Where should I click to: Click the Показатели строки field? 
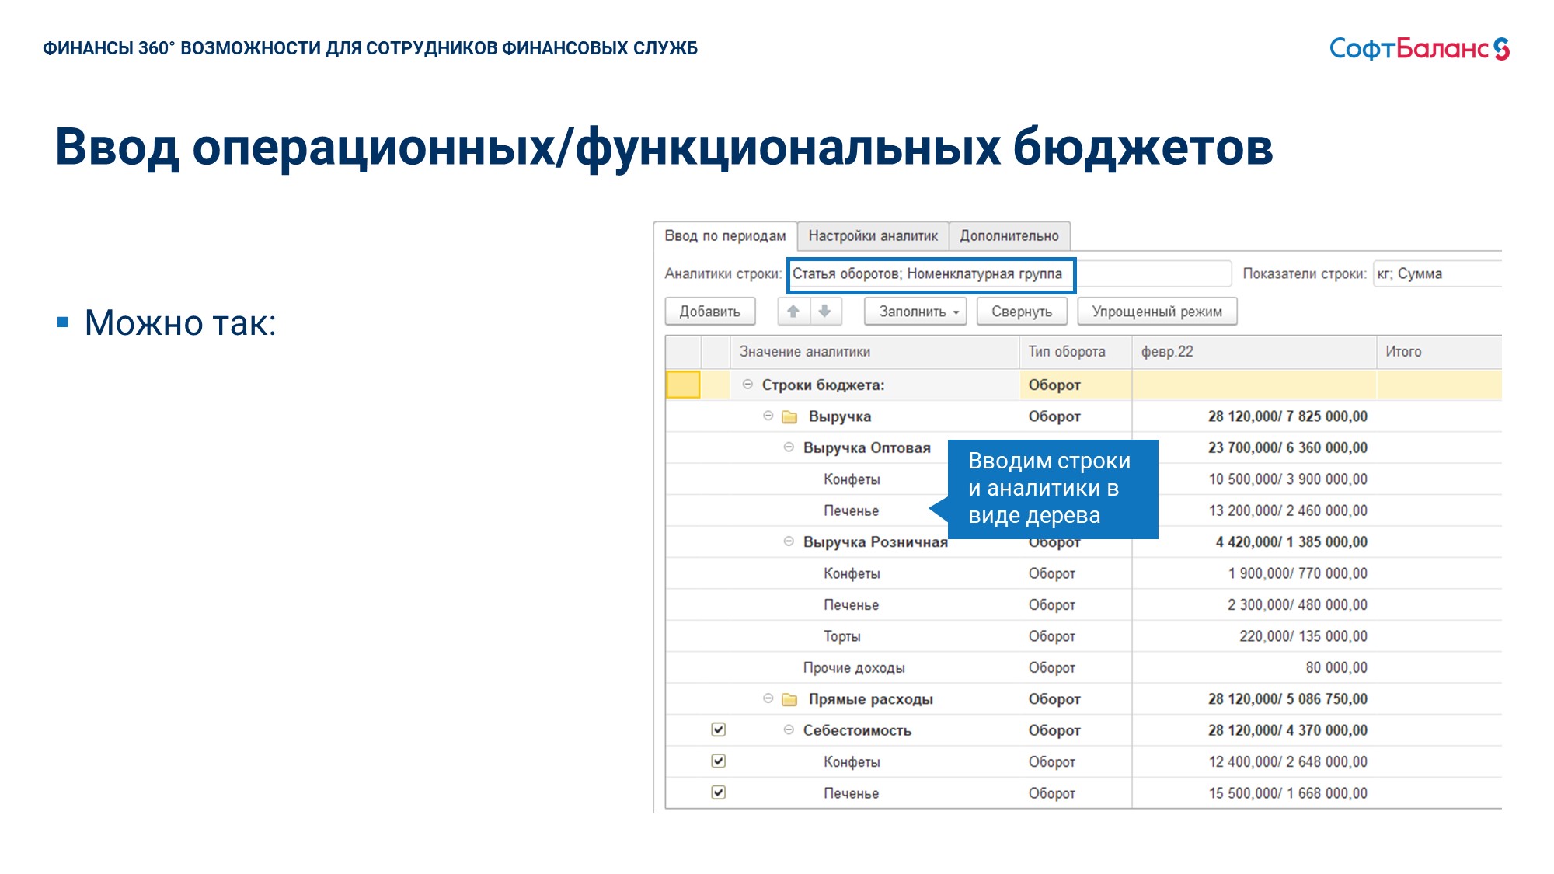pos(1437,274)
